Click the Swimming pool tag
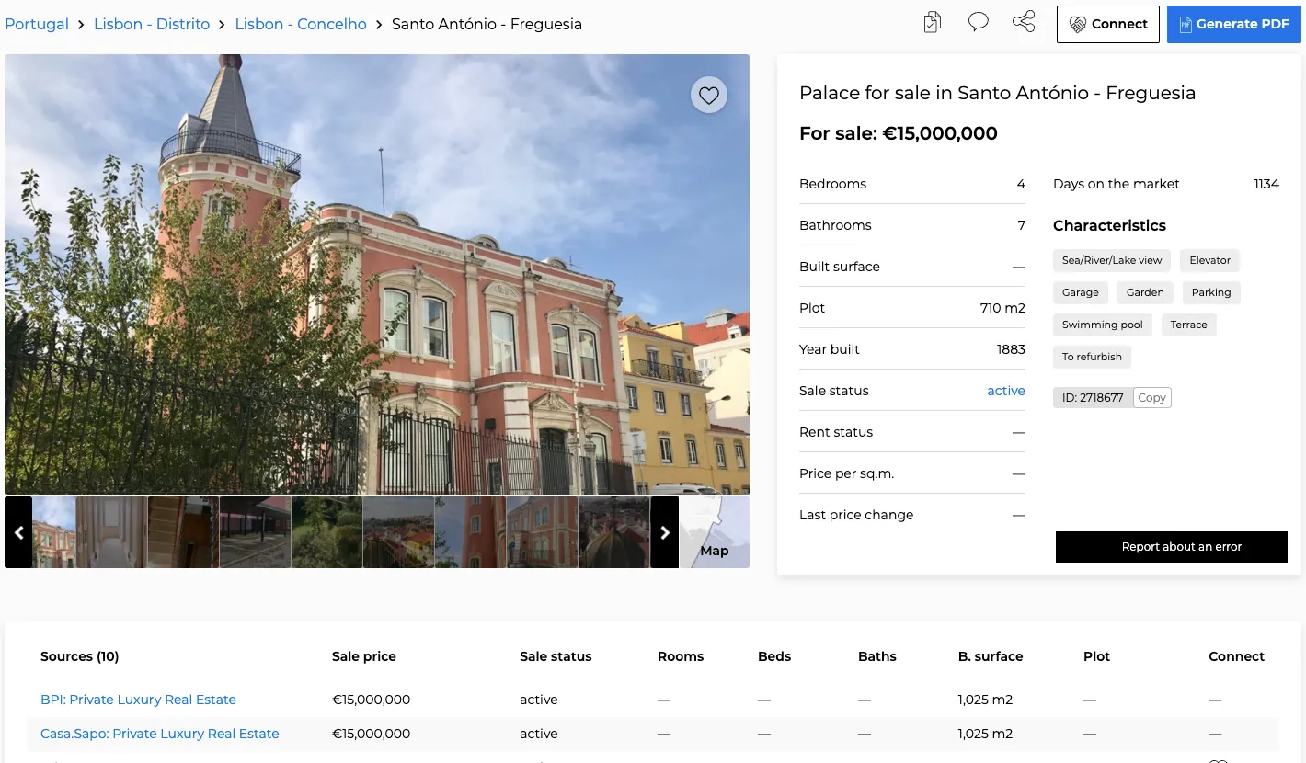The image size is (1306, 763). tap(1103, 325)
